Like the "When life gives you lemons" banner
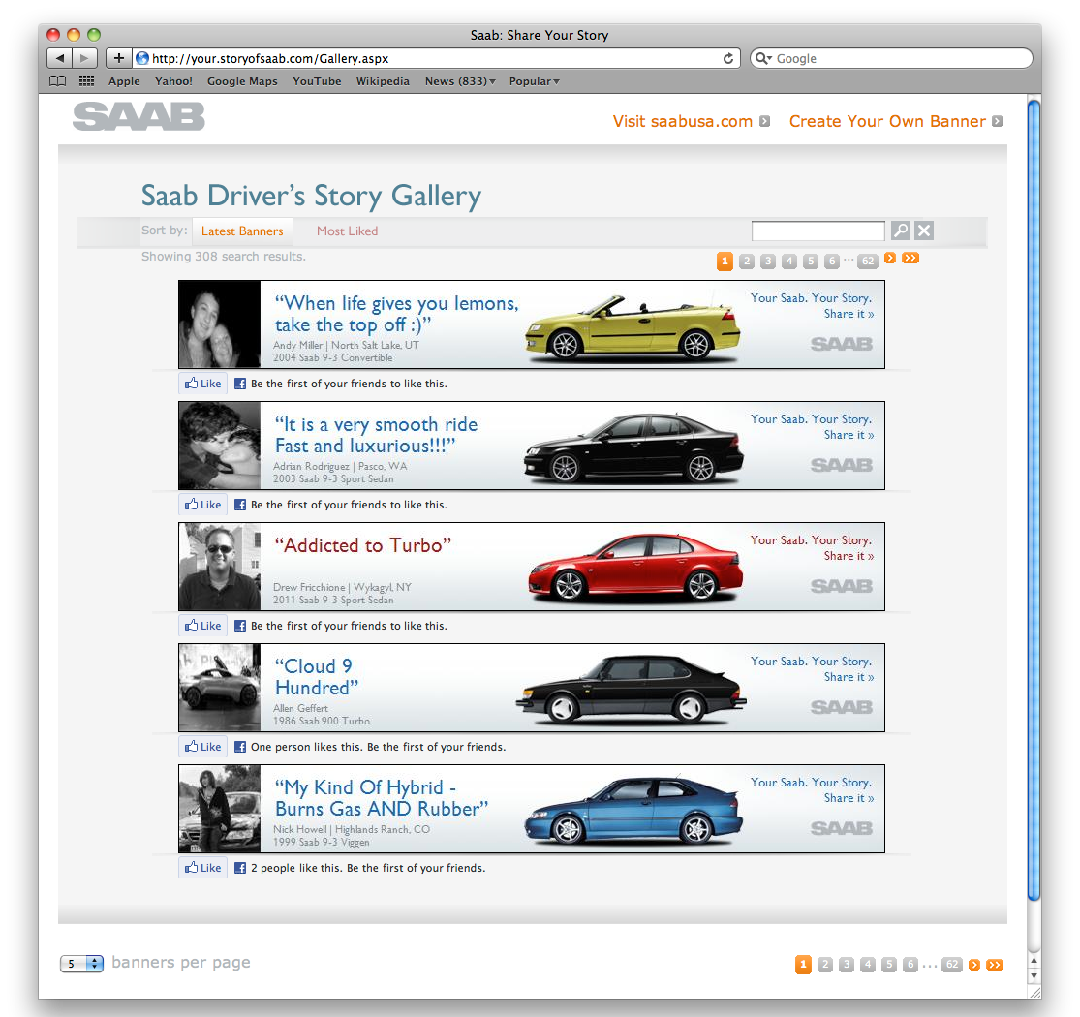Viewport: 1080px width, 1017px height. coord(203,384)
